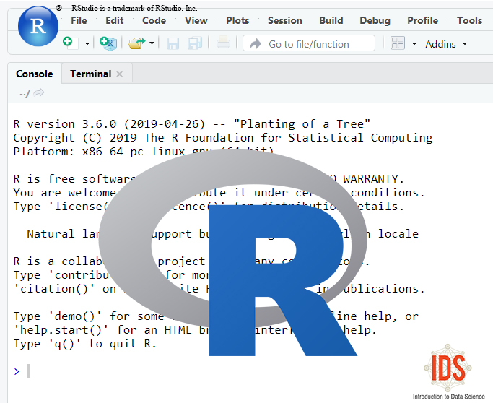Click the blue RStudio logo ball
Screen dimensions: 493x403
click(38, 27)
